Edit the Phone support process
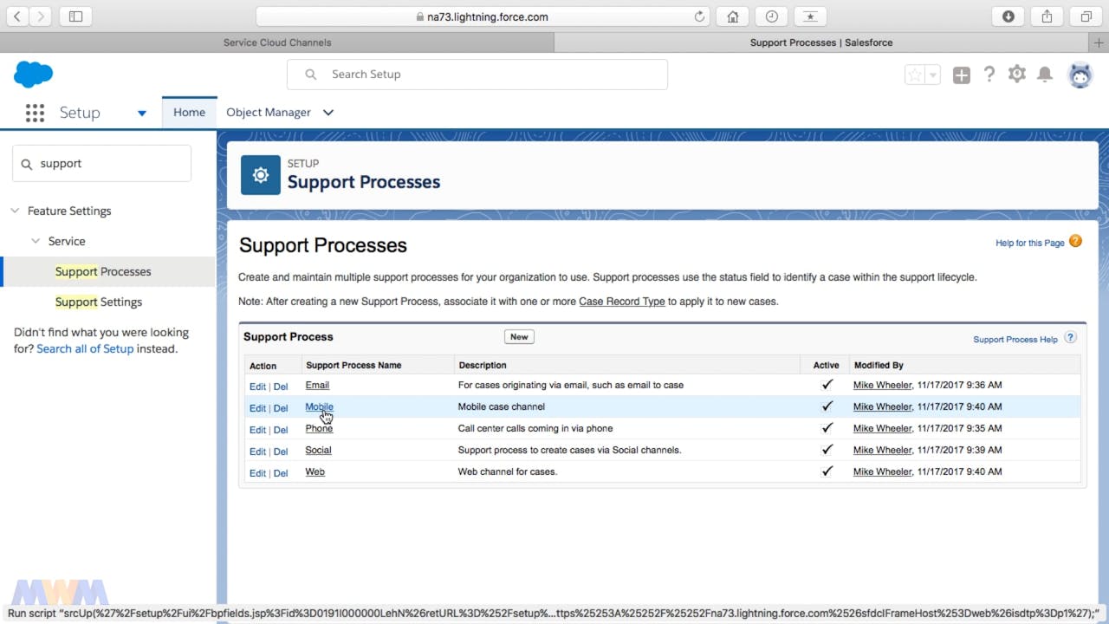Screen dimensions: 1109x624 point(257,429)
